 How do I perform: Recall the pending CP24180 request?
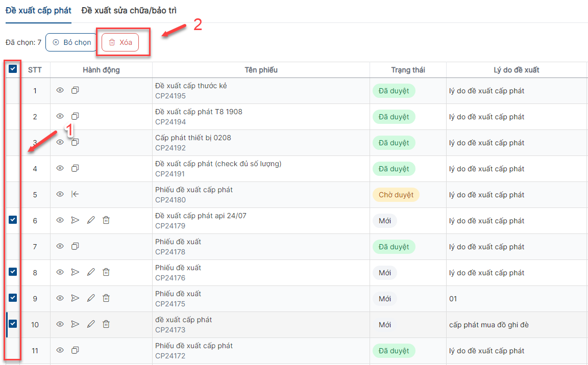click(75, 194)
